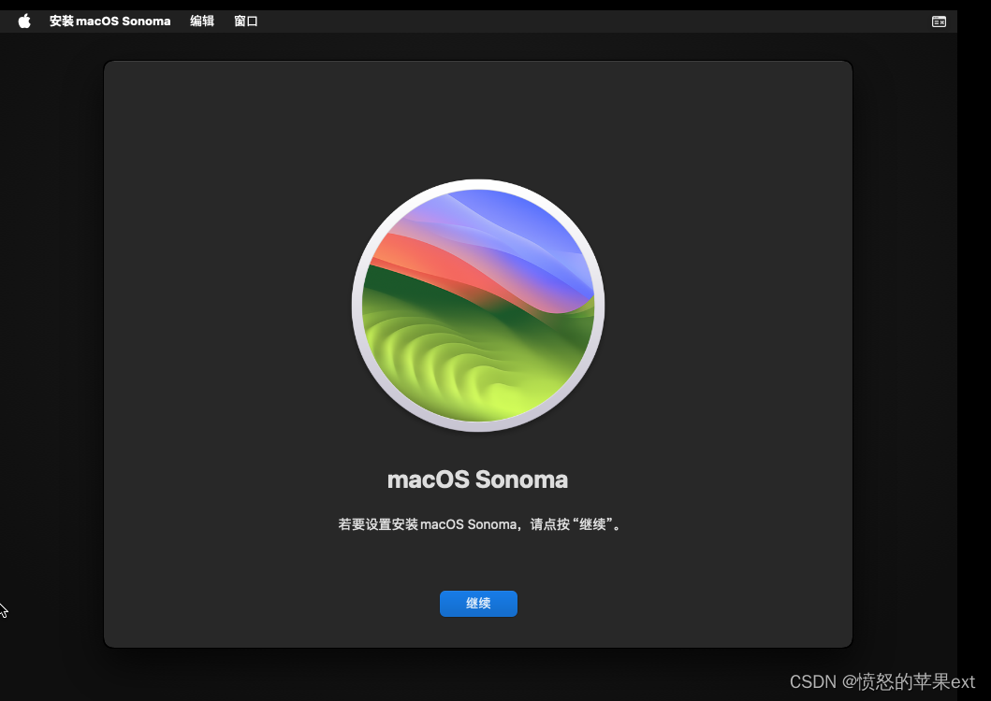
Task: Click the 若要设置安装 macOS Sonoma instruction text
Action: click(x=479, y=524)
